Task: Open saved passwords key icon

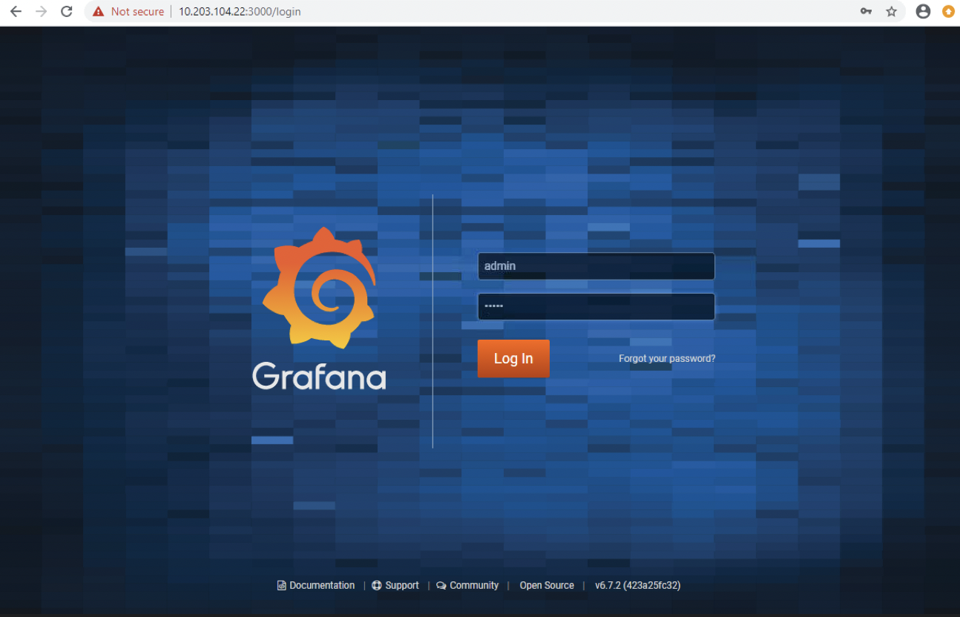Action: 866,12
